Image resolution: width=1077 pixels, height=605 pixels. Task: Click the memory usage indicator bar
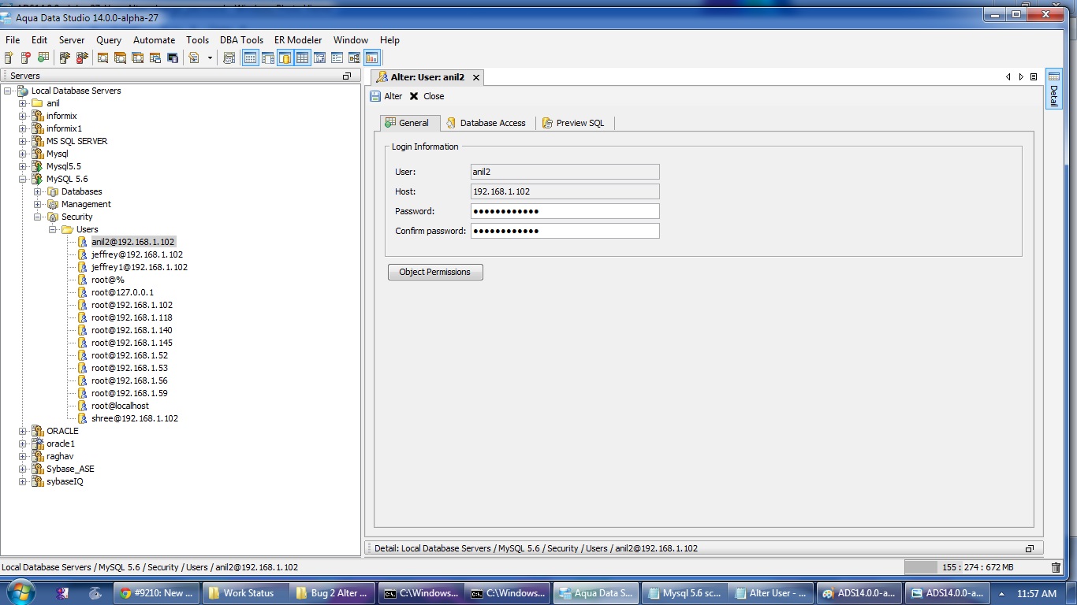(x=976, y=567)
